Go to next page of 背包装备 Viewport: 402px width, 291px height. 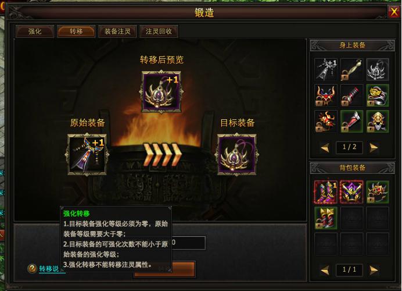374,269
